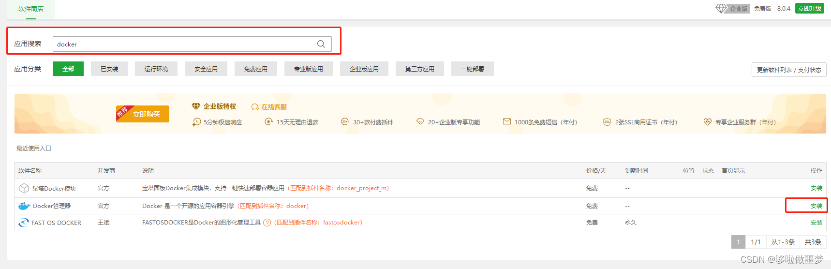The width and height of the screenshot is (831, 269).
Task: Click the 价格/天 column header
Action: point(596,171)
